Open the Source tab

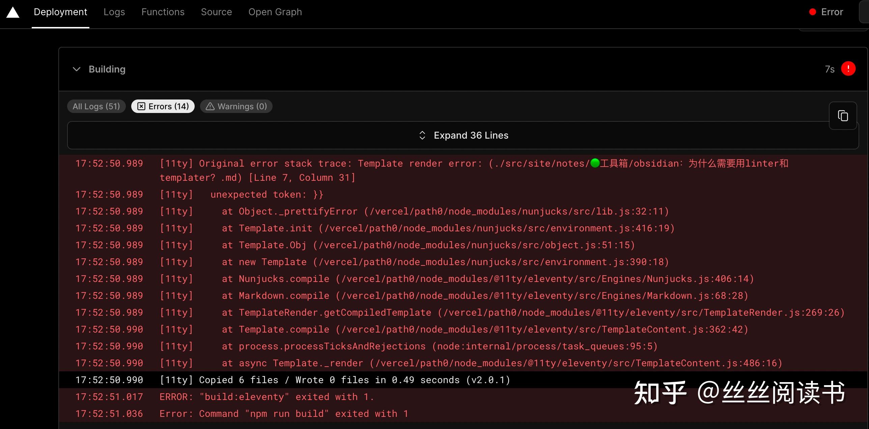click(x=216, y=12)
